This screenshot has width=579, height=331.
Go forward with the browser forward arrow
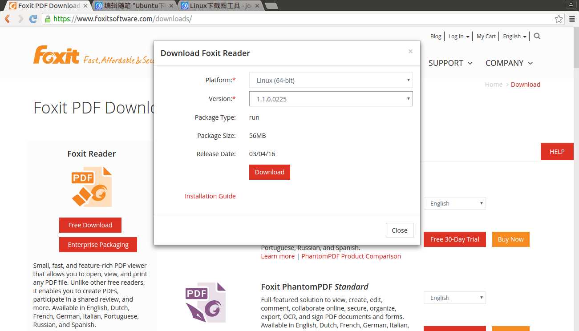click(x=20, y=19)
